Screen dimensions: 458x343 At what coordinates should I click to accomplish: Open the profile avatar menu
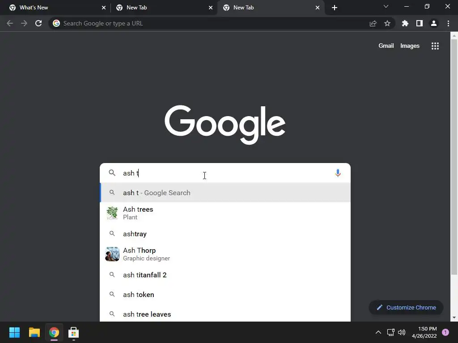click(x=434, y=23)
